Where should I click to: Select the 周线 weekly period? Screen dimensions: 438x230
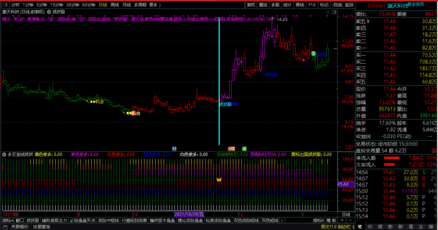(x=114, y=5)
